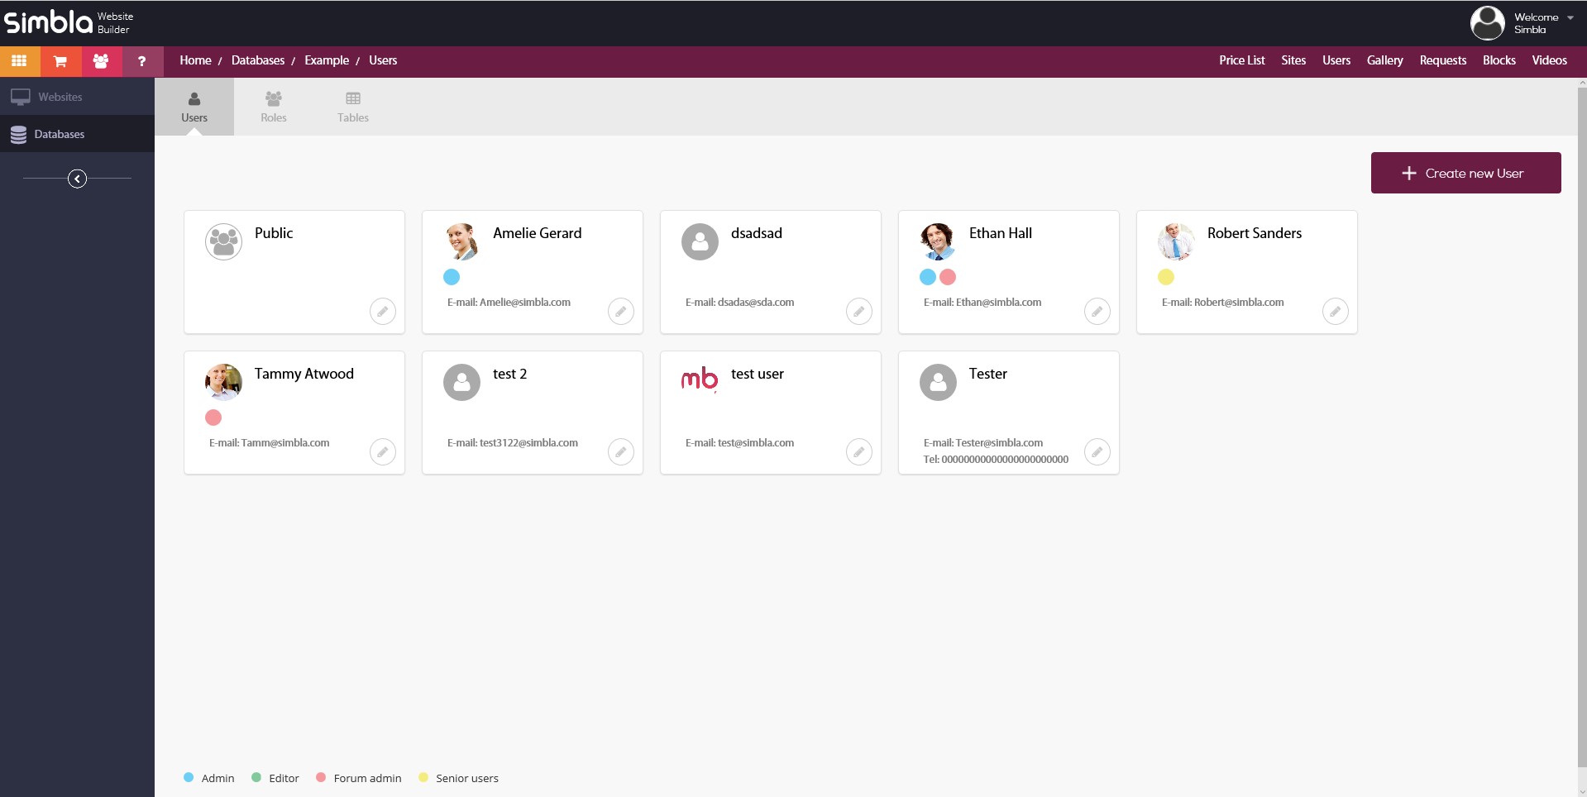Click the Admin legend entry
This screenshot has width=1587, height=797.
point(209,778)
